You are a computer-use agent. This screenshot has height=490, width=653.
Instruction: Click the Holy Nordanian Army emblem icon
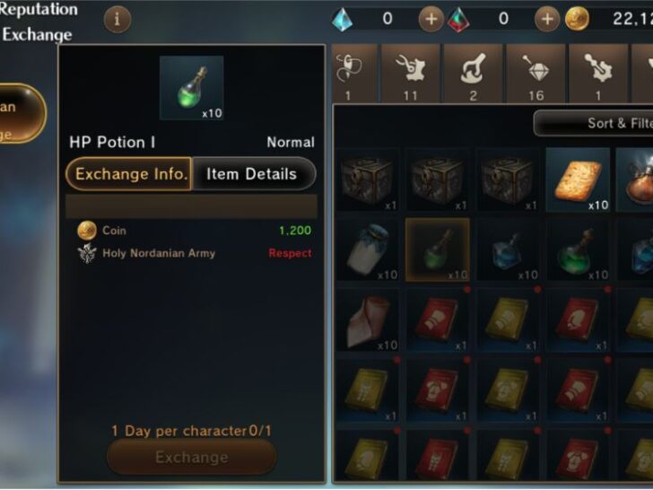pos(87,253)
